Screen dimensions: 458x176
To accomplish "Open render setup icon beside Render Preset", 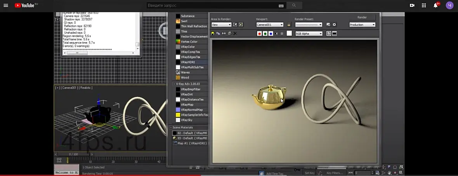I will pos(328,25).
